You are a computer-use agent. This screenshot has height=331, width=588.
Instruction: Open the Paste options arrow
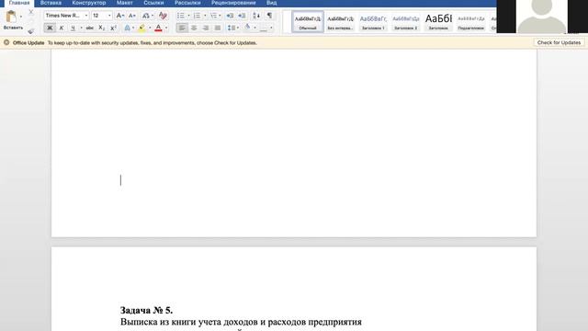click(x=21, y=17)
